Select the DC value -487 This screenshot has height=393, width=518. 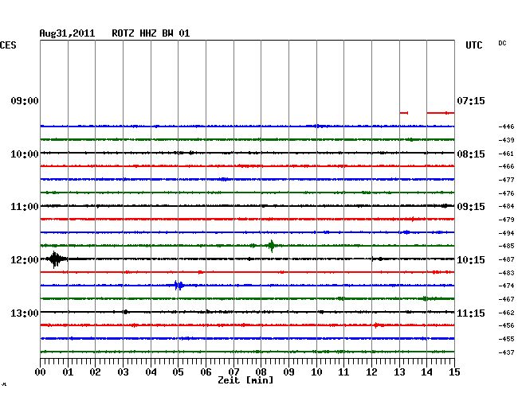pos(506,259)
